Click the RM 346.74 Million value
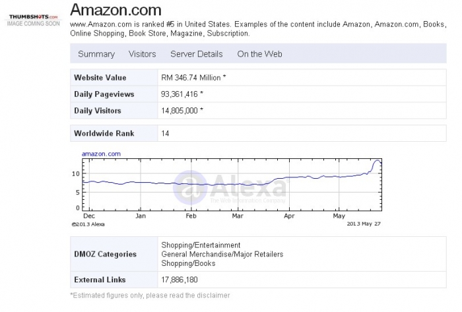Viewport: 462px width, 312px height. tap(193, 78)
